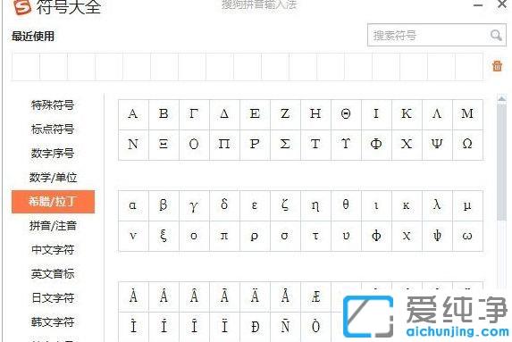Switch to 数字序号 category
Viewport: 512px width, 342px height.
(53, 154)
